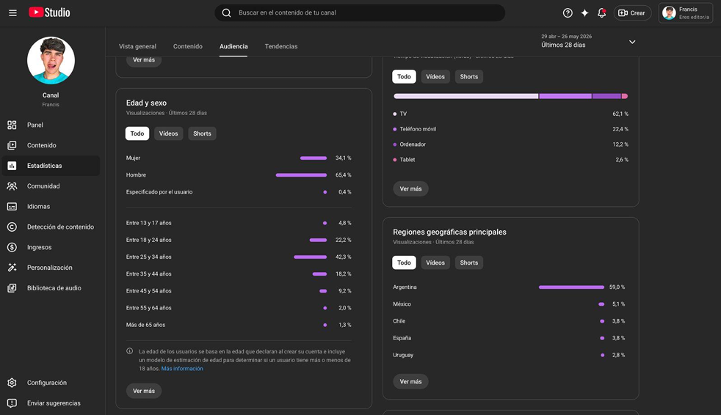Click the Detección de contenido copyright icon
Screen dimensions: 721x415
12,227
